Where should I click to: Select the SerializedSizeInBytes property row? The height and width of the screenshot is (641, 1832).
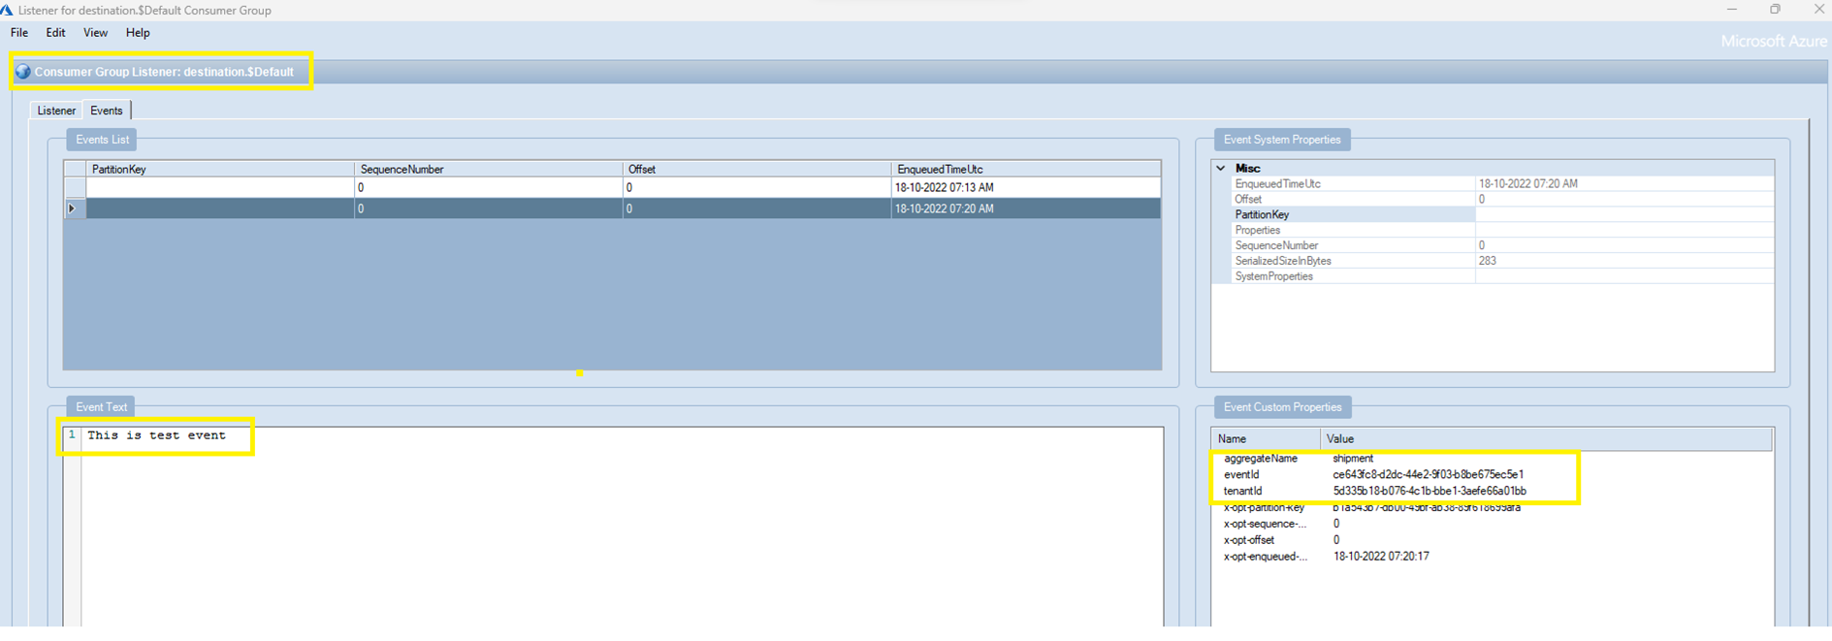click(x=1501, y=261)
